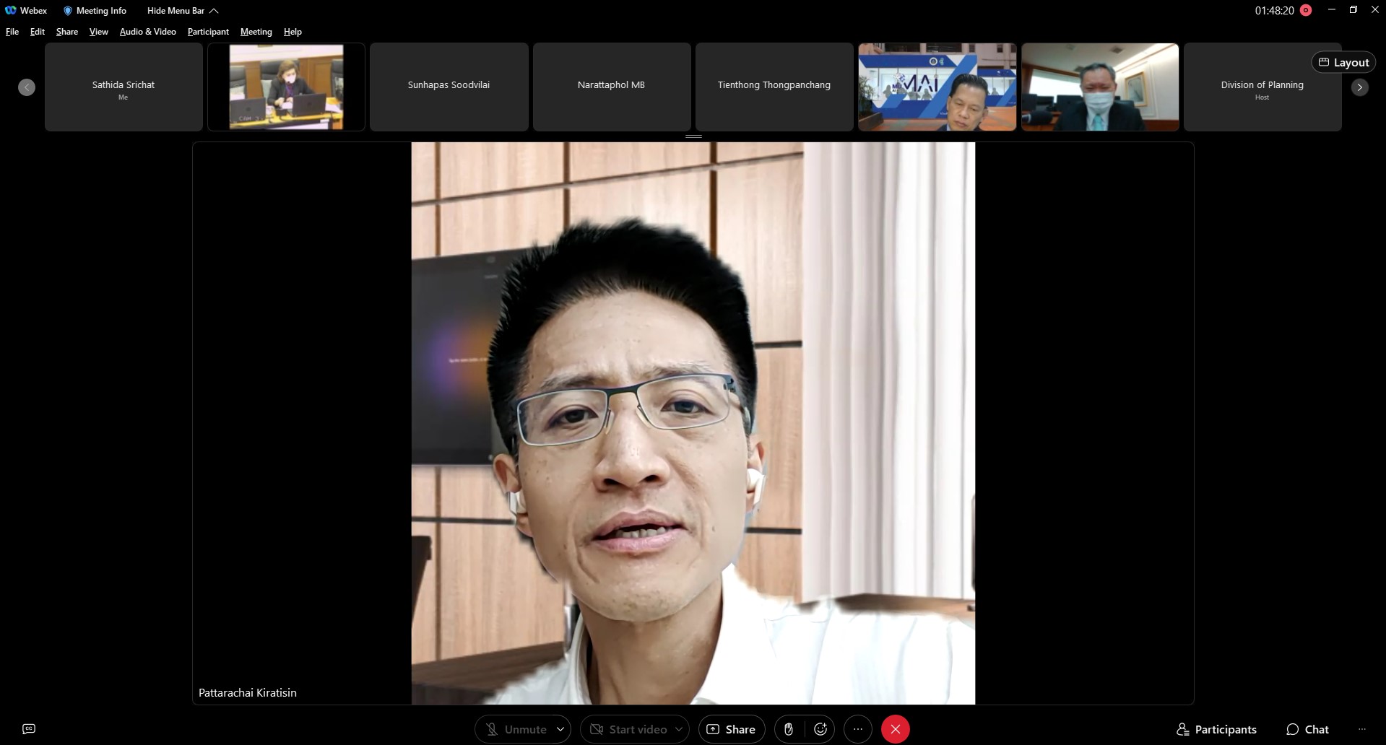Open the Audio & Video menu

point(147,32)
